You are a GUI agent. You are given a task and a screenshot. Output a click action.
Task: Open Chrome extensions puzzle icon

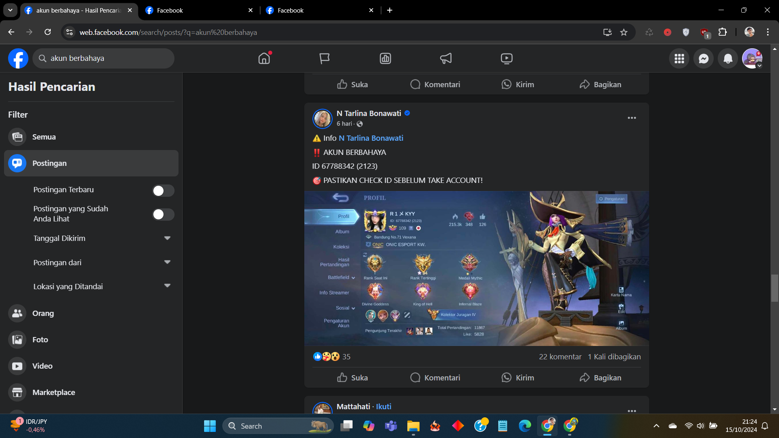click(x=722, y=32)
